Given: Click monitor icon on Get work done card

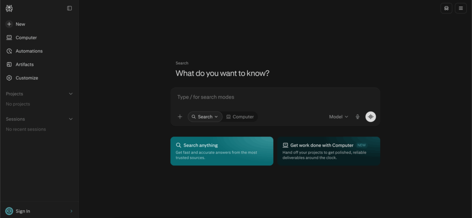Looking at the screenshot, I should point(285,145).
